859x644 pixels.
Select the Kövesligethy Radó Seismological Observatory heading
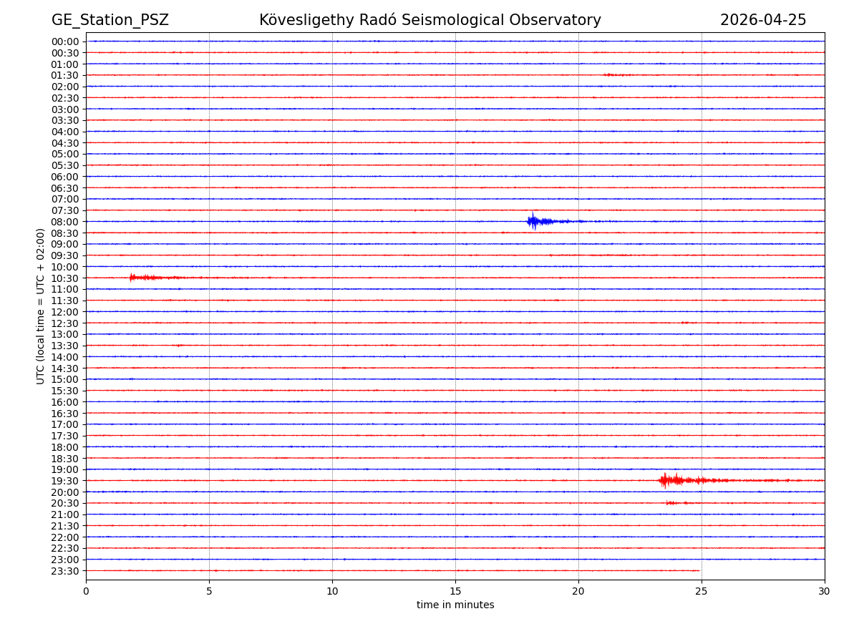pos(429,20)
